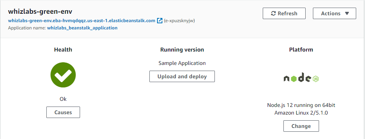Click the circular arrows refresh icon
Image resolution: width=365 pixels, height=139 pixels.
[x=273, y=13]
